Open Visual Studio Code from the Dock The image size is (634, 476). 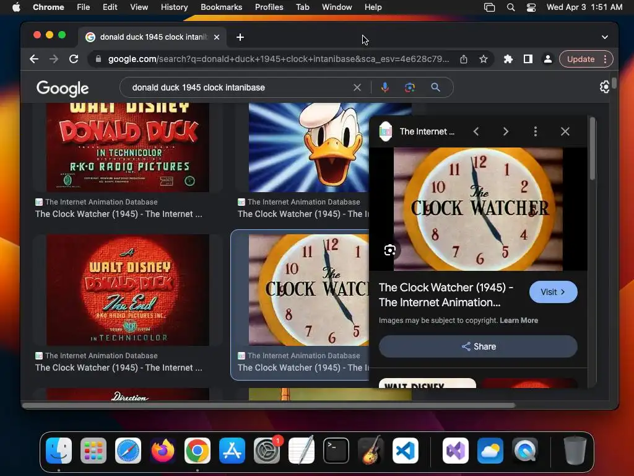point(406,451)
